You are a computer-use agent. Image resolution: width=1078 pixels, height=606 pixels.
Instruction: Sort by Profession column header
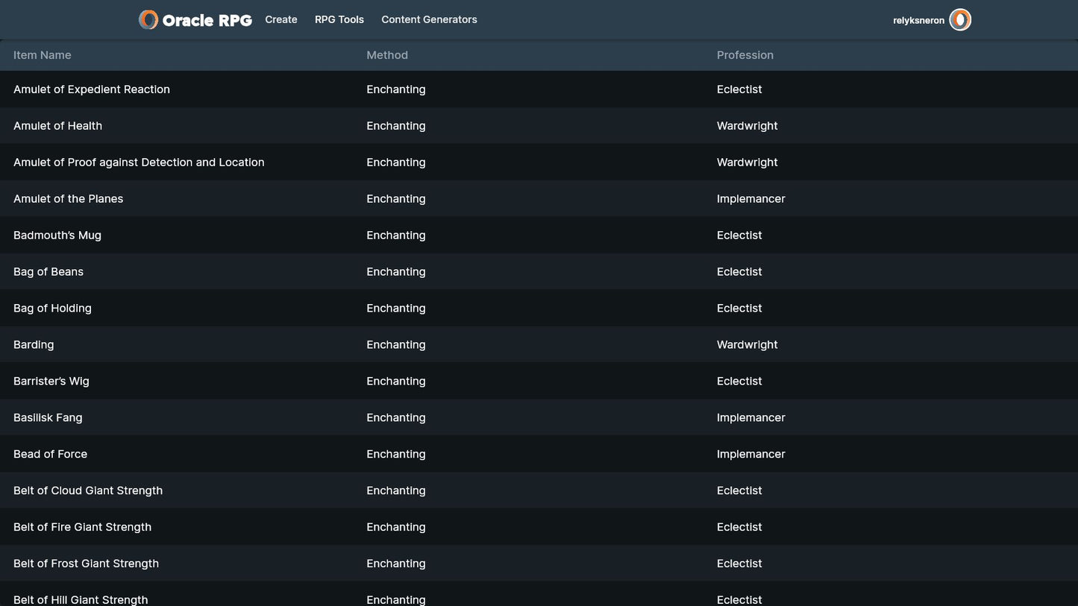(x=745, y=55)
